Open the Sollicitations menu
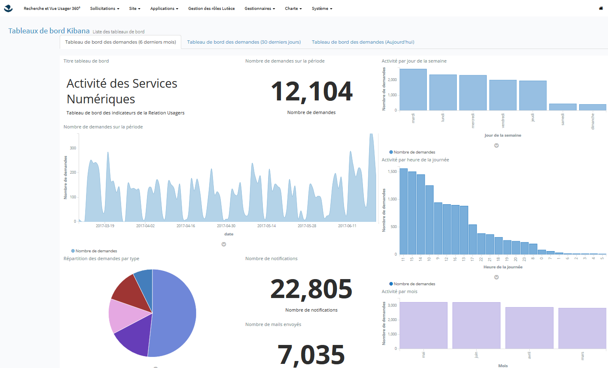608x368 pixels. [x=105, y=8]
